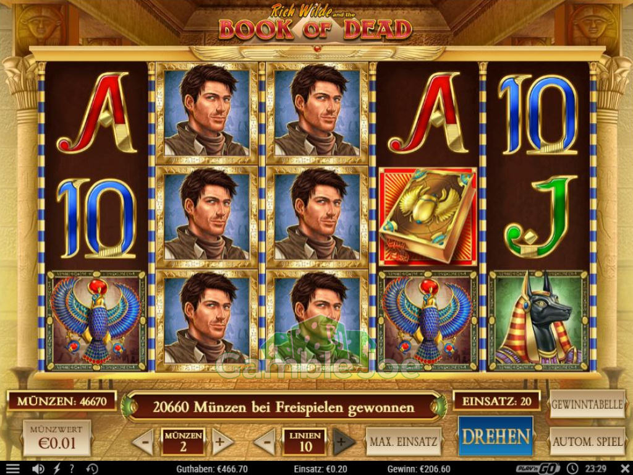The image size is (633, 475).
Task: Open the GEWINNTABELLE paytable
Action: 587,404
